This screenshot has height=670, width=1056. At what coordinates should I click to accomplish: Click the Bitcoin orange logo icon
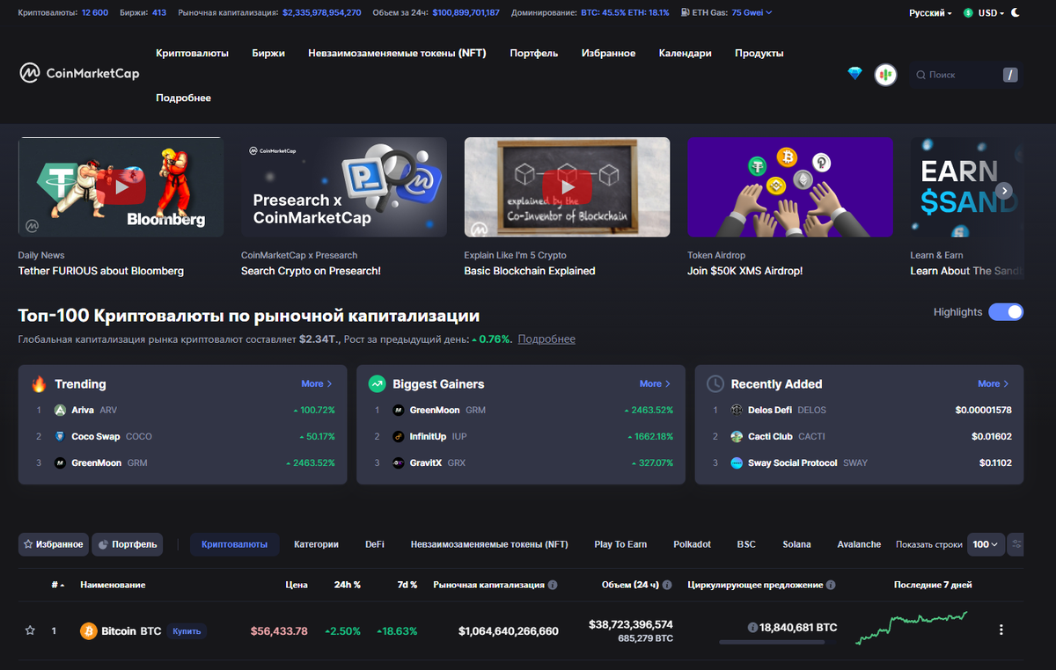coord(88,630)
